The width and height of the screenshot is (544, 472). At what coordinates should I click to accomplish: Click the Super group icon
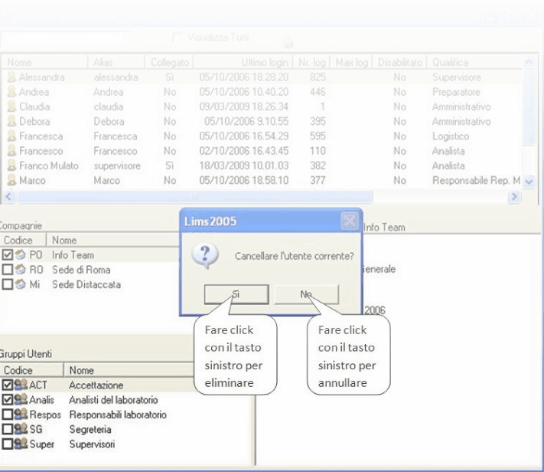(21, 444)
